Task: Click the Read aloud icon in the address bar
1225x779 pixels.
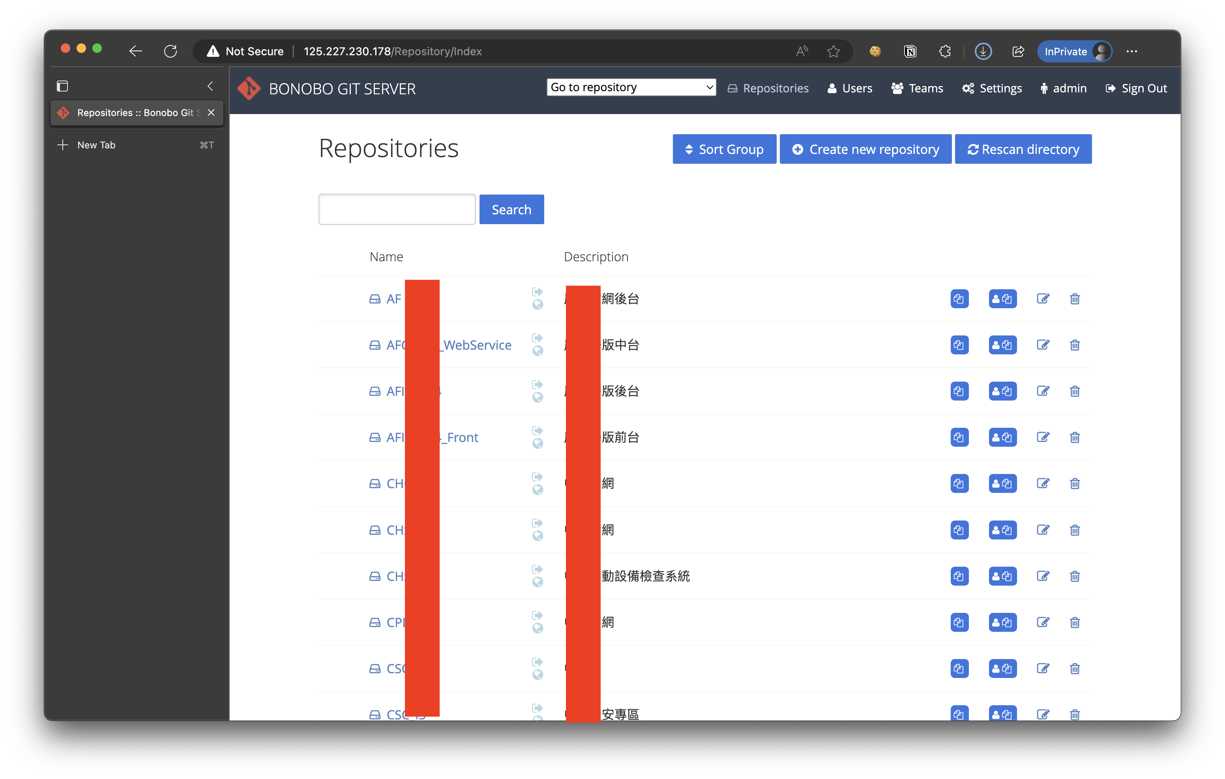Action: click(x=802, y=51)
